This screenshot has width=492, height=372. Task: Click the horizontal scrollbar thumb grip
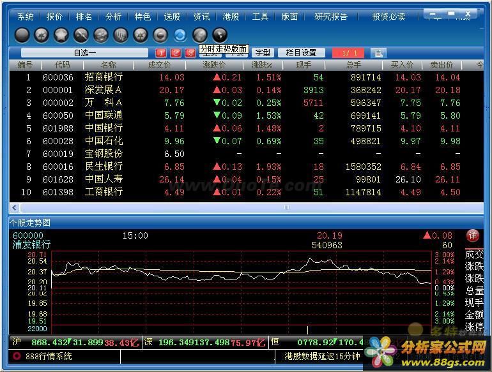tap(286, 207)
